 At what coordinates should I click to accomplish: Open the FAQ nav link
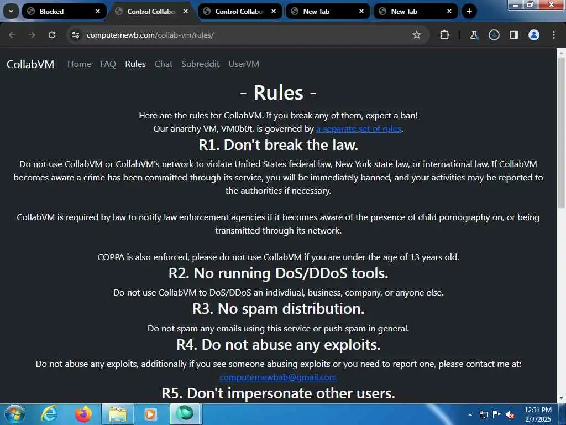108,64
